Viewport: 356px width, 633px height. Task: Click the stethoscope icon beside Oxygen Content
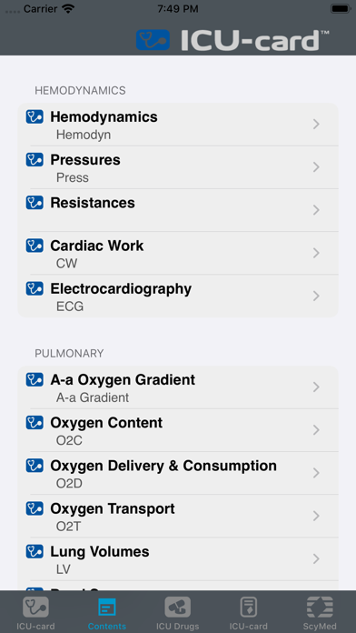35,422
